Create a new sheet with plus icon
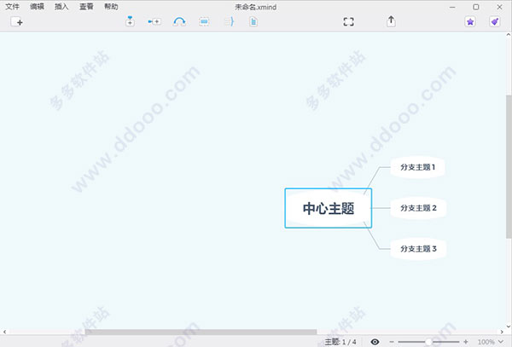Viewport: 512px width, 347px height. (x=17, y=22)
